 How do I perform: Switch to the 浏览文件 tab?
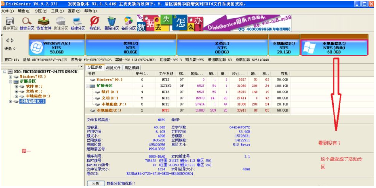[114, 67]
